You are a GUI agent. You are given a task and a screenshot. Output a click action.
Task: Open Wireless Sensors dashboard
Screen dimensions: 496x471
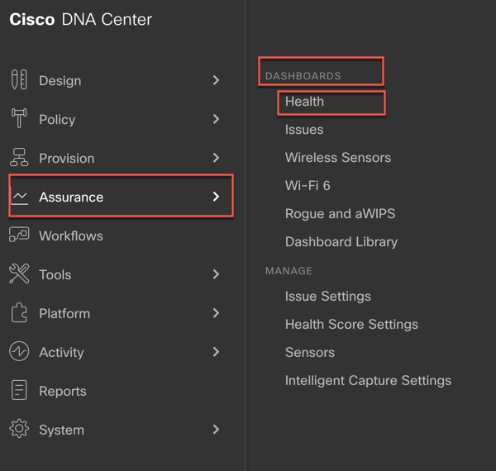[x=338, y=158]
